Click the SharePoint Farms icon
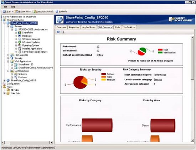 pos(4,20)
